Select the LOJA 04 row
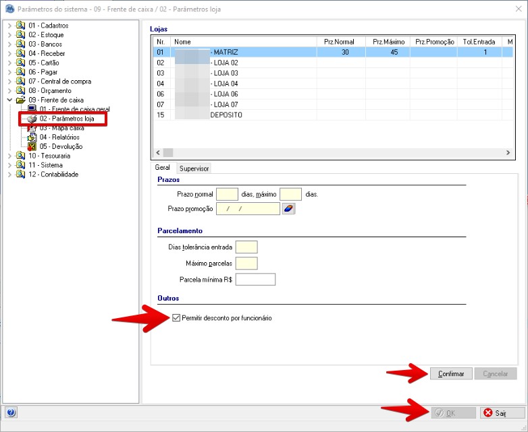 point(333,84)
